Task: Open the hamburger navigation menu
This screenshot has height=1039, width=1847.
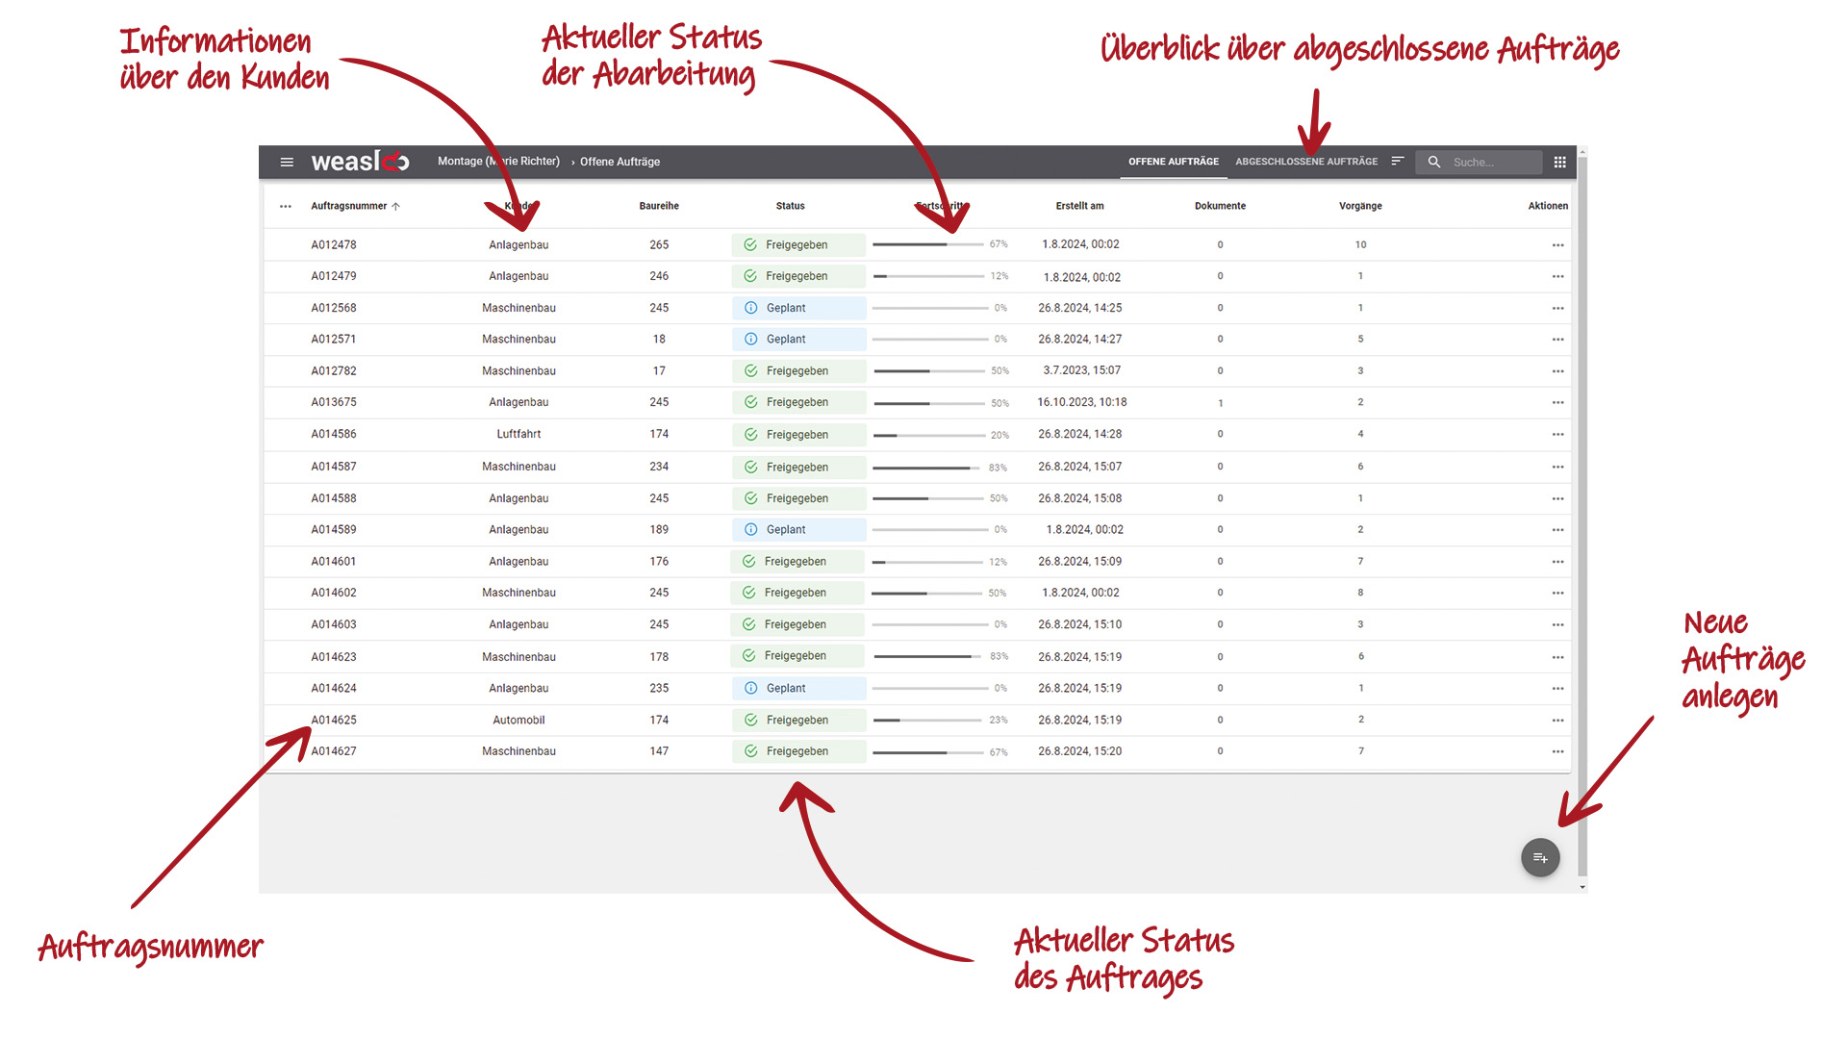Action: tap(287, 162)
